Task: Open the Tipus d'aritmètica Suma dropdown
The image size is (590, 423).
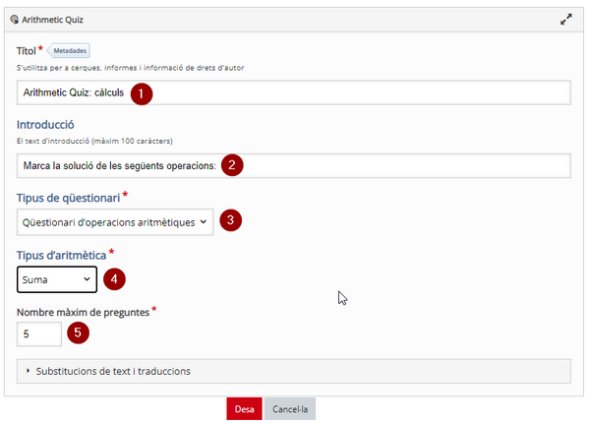Action: point(57,279)
